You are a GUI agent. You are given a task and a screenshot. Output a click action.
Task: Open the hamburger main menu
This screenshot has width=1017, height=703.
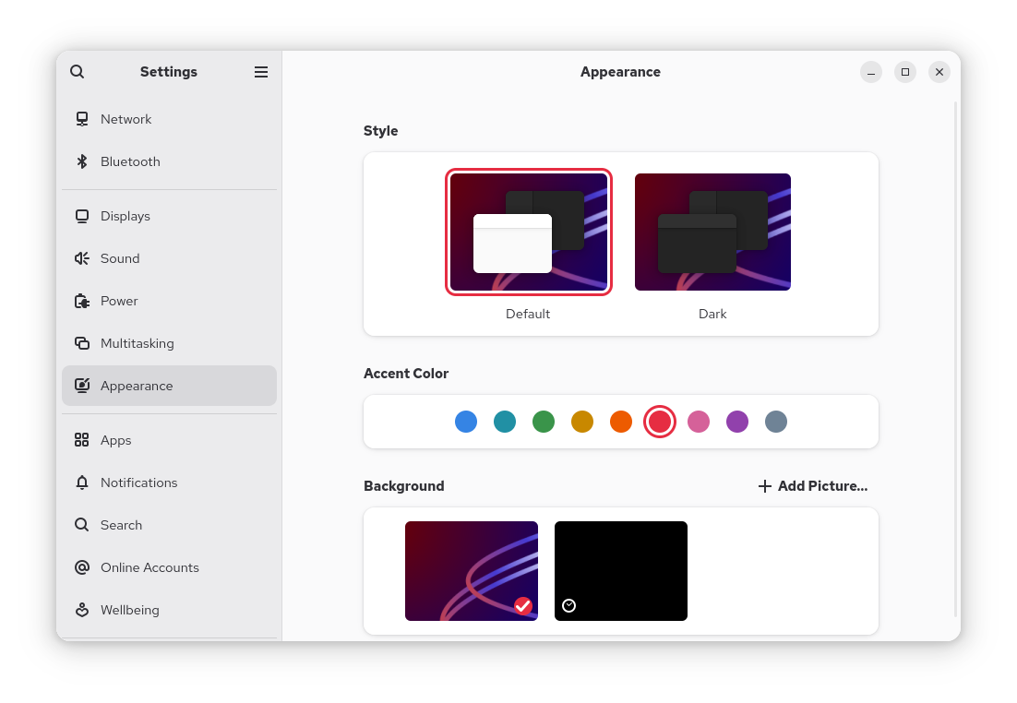coord(261,72)
